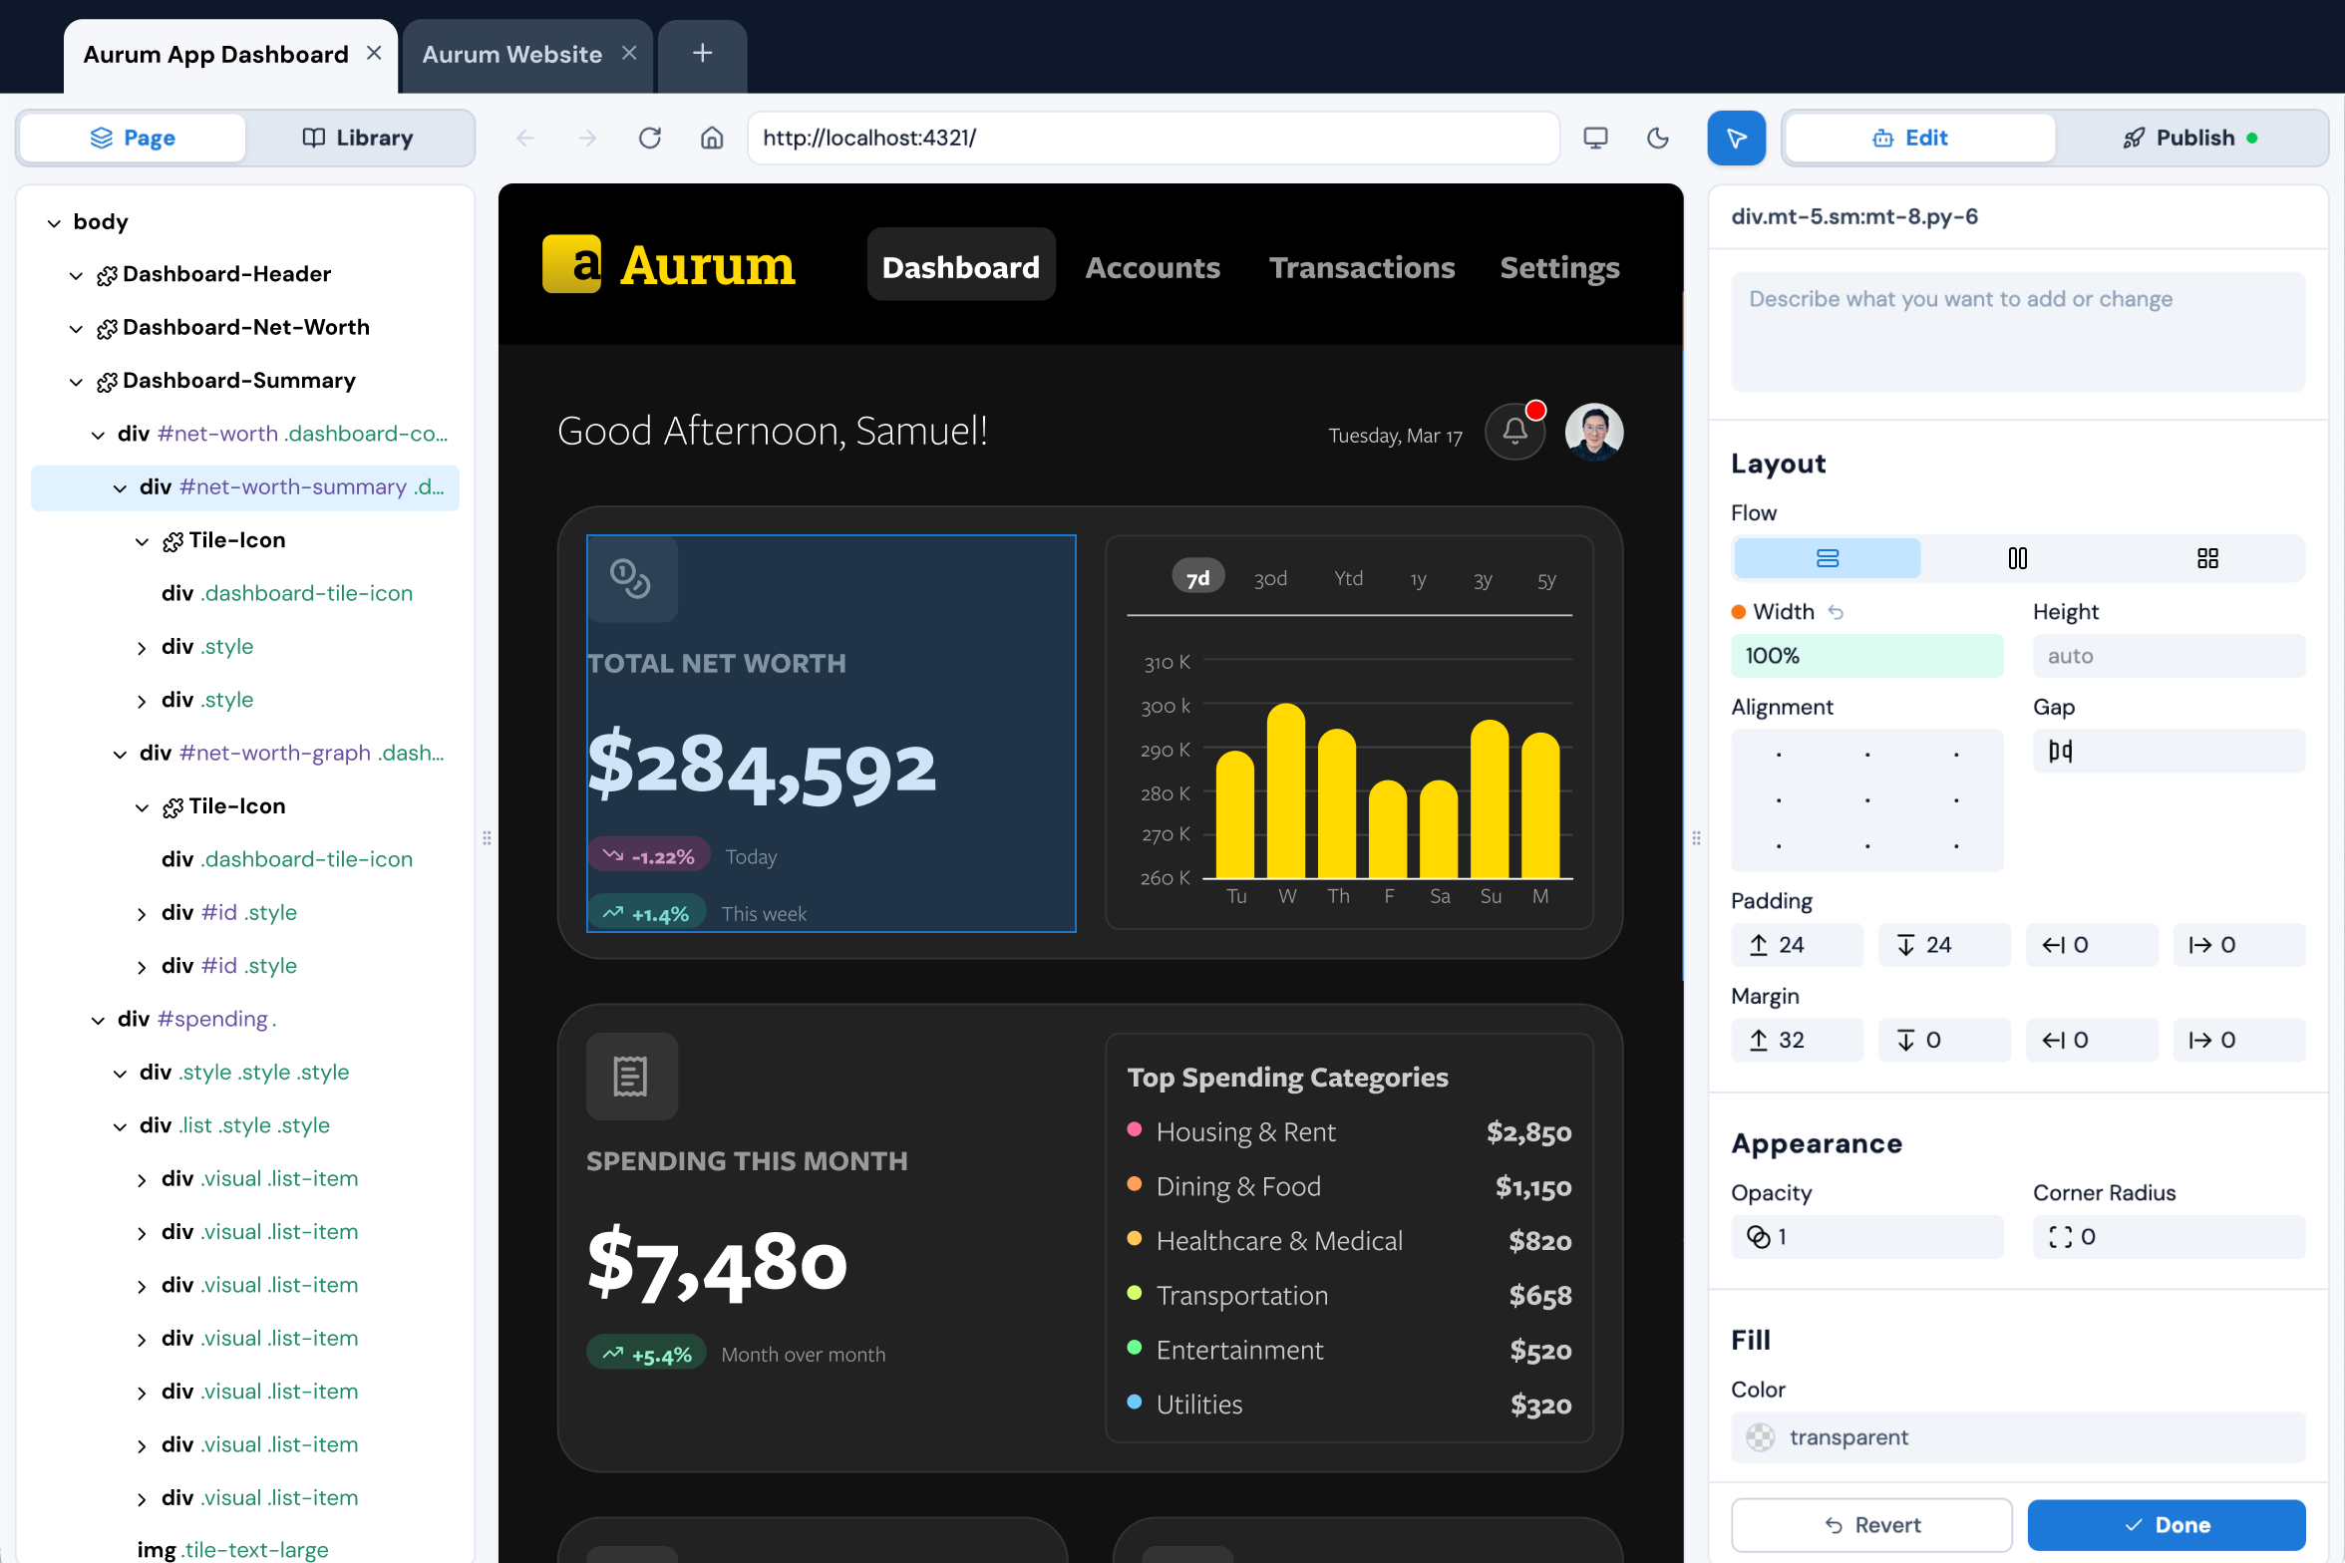Click the width reset arrow icon
The width and height of the screenshot is (2345, 1563).
[x=1836, y=612]
